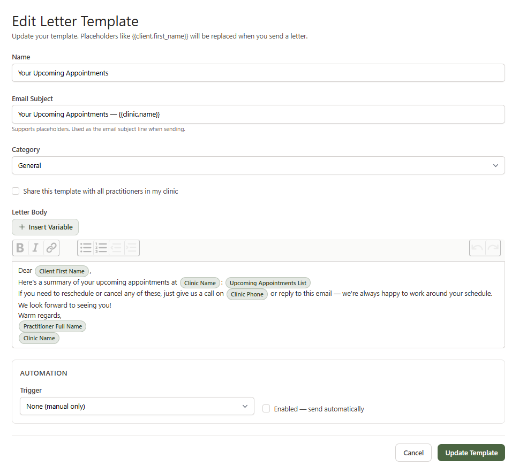
Task: Undo the last edit
Action: tap(478, 248)
